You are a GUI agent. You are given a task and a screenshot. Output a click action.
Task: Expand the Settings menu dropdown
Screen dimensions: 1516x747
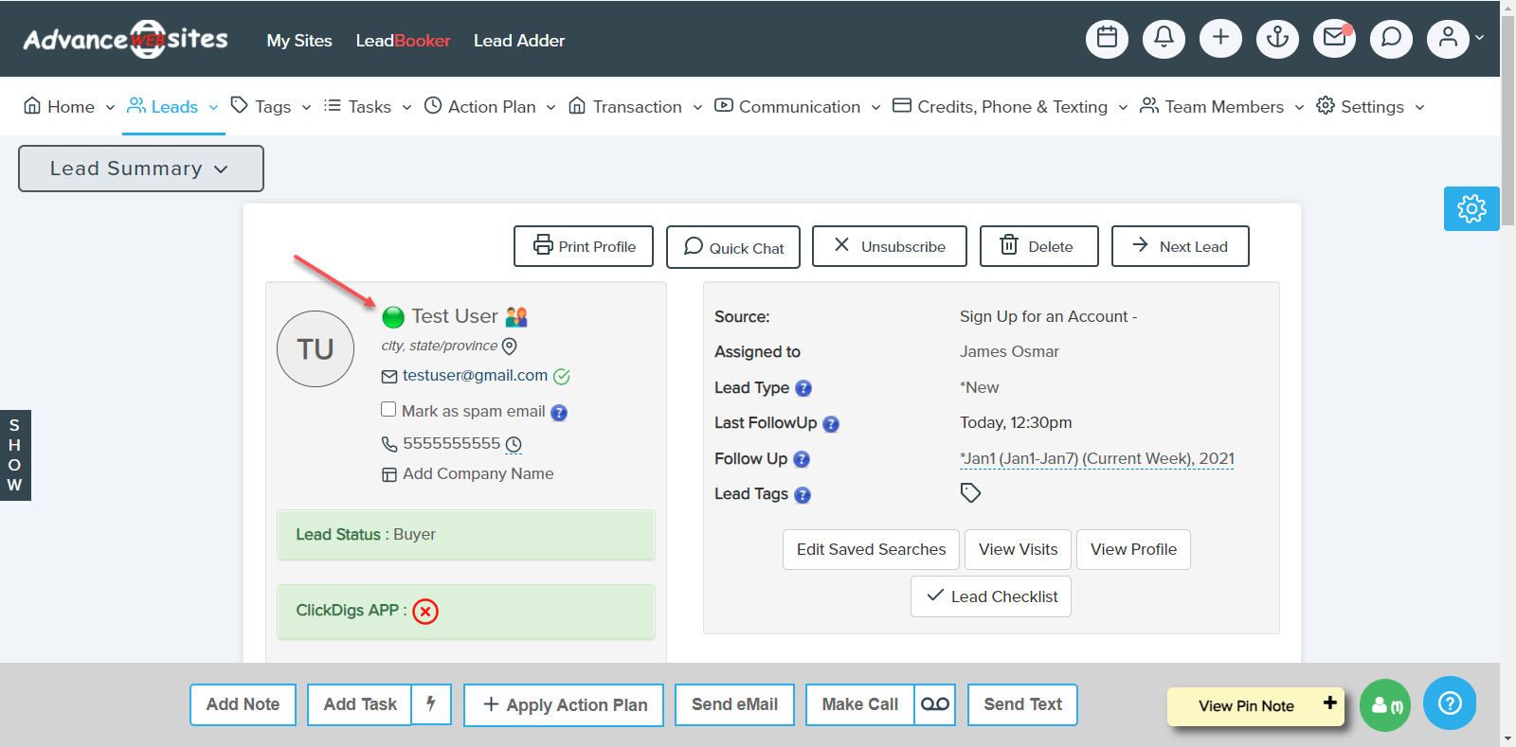pos(1371,107)
